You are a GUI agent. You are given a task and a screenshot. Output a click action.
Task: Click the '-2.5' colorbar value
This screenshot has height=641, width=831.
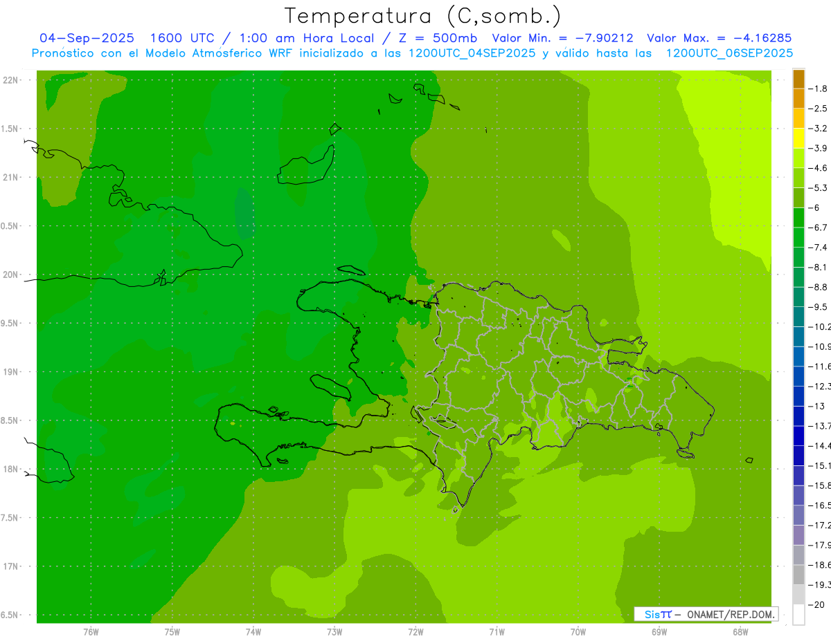click(x=819, y=109)
